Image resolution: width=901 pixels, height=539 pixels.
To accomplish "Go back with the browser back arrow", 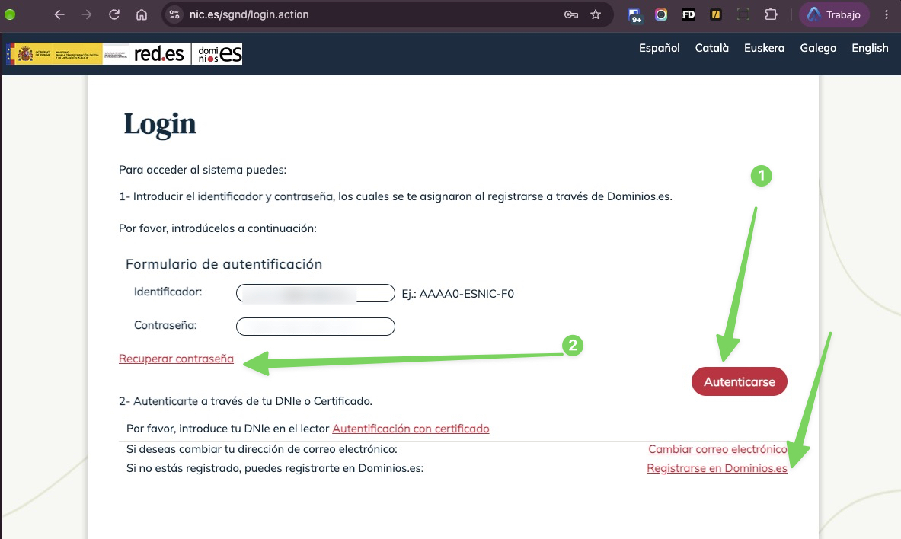I will coord(59,14).
